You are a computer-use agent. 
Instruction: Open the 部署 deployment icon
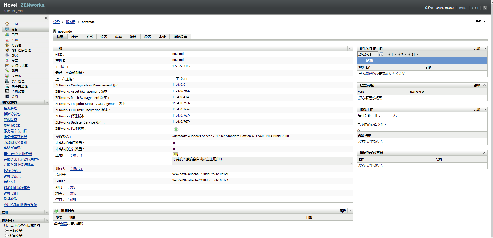click(x=7, y=55)
